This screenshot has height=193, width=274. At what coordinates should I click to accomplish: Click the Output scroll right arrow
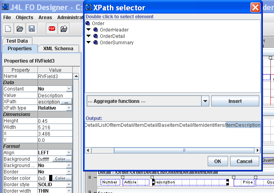257,150
